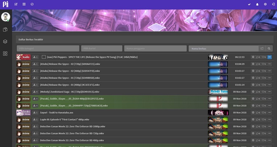Open Goblin Slayer 05 h264-480p file
Viewport: 277px width, 147px height.
tap(72, 99)
